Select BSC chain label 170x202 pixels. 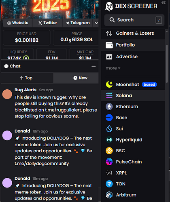(121, 151)
